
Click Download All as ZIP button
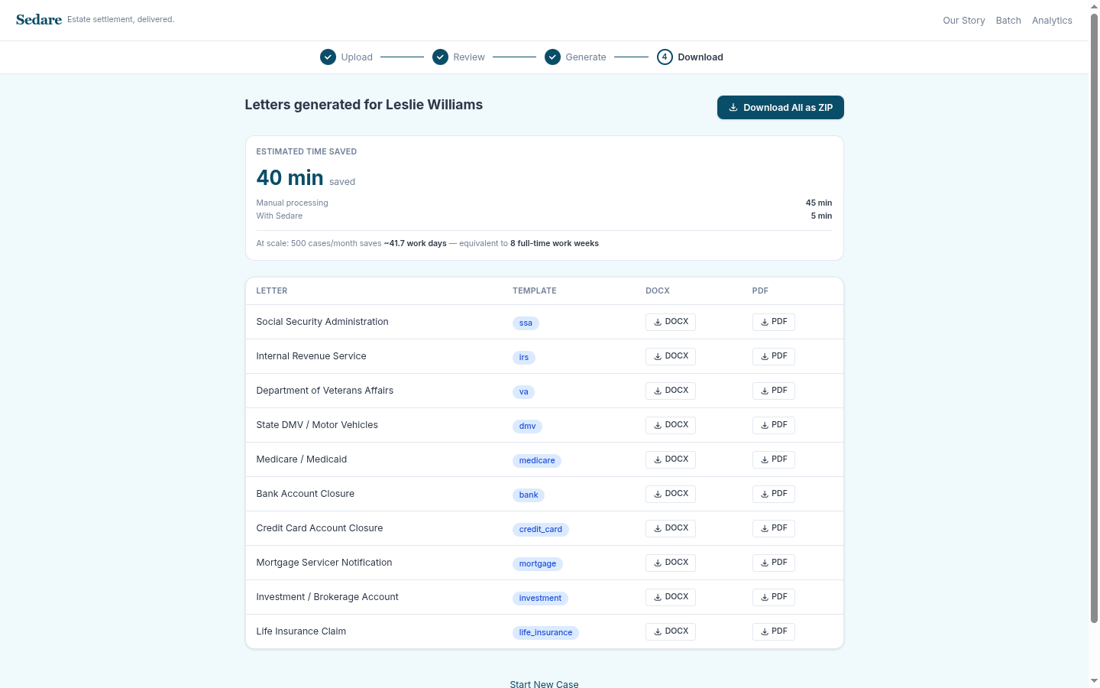click(x=780, y=108)
